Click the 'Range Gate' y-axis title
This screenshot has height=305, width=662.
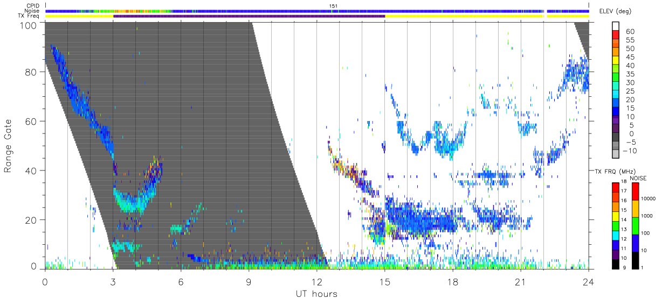pos(8,146)
